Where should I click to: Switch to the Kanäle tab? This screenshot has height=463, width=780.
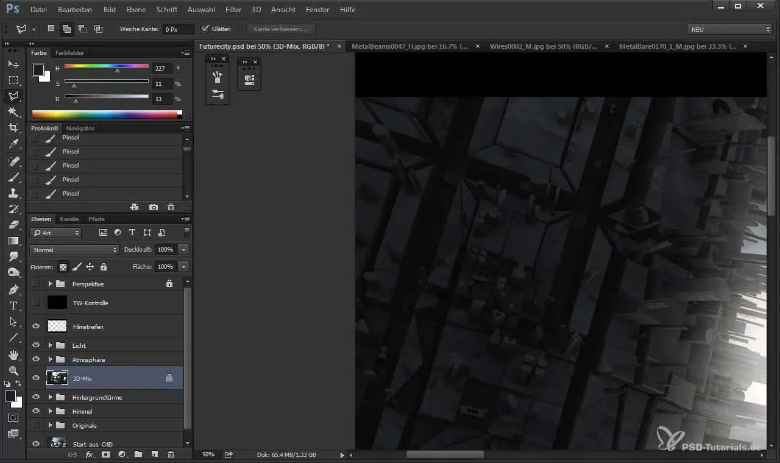[69, 219]
